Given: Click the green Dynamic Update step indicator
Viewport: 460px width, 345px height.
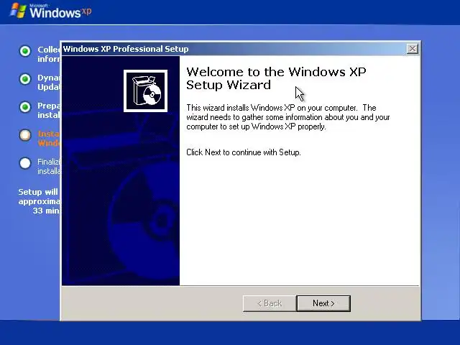Looking at the screenshot, I should click(25, 79).
